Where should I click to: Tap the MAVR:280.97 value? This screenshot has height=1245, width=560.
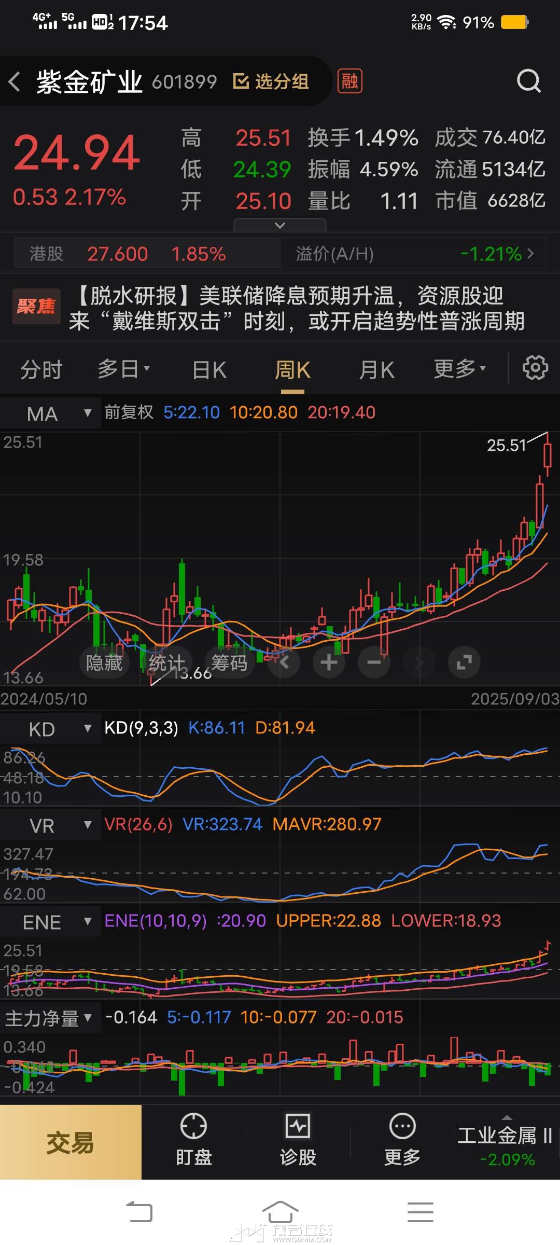coord(327,824)
